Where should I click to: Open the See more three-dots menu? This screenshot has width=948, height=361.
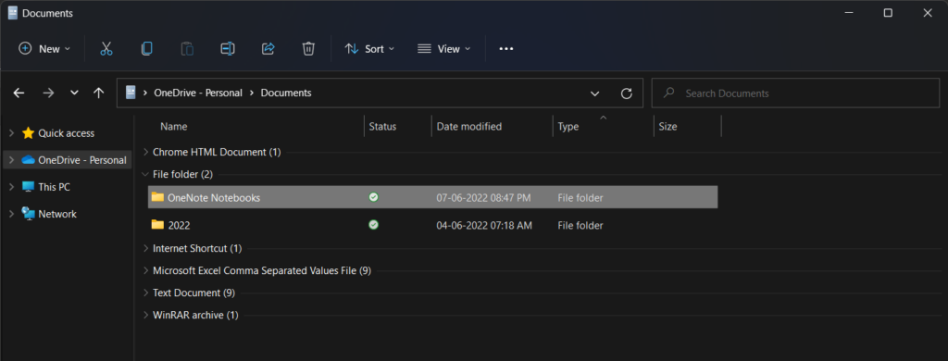[506, 49]
